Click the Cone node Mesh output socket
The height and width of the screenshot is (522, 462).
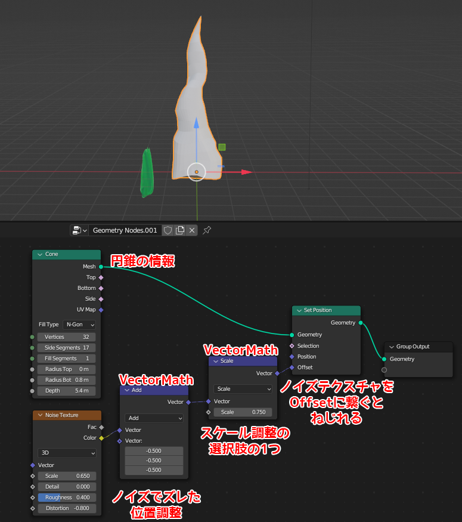pos(101,267)
